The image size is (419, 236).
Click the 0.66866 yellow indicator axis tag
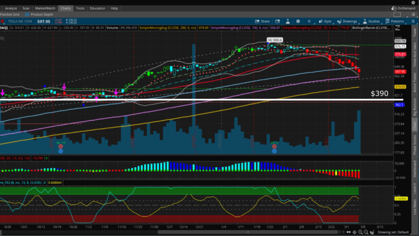click(x=401, y=199)
